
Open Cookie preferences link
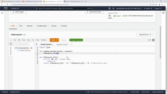coord(158,92)
